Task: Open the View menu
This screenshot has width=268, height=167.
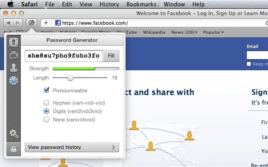Action: coord(86,4)
